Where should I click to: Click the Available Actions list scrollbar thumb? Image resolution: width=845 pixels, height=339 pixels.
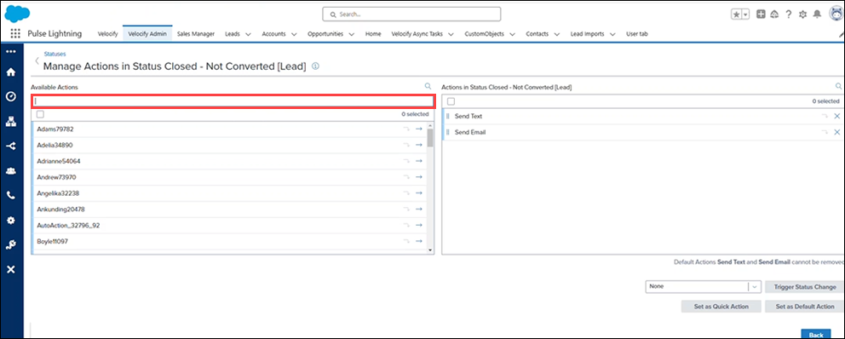pyautogui.click(x=430, y=137)
